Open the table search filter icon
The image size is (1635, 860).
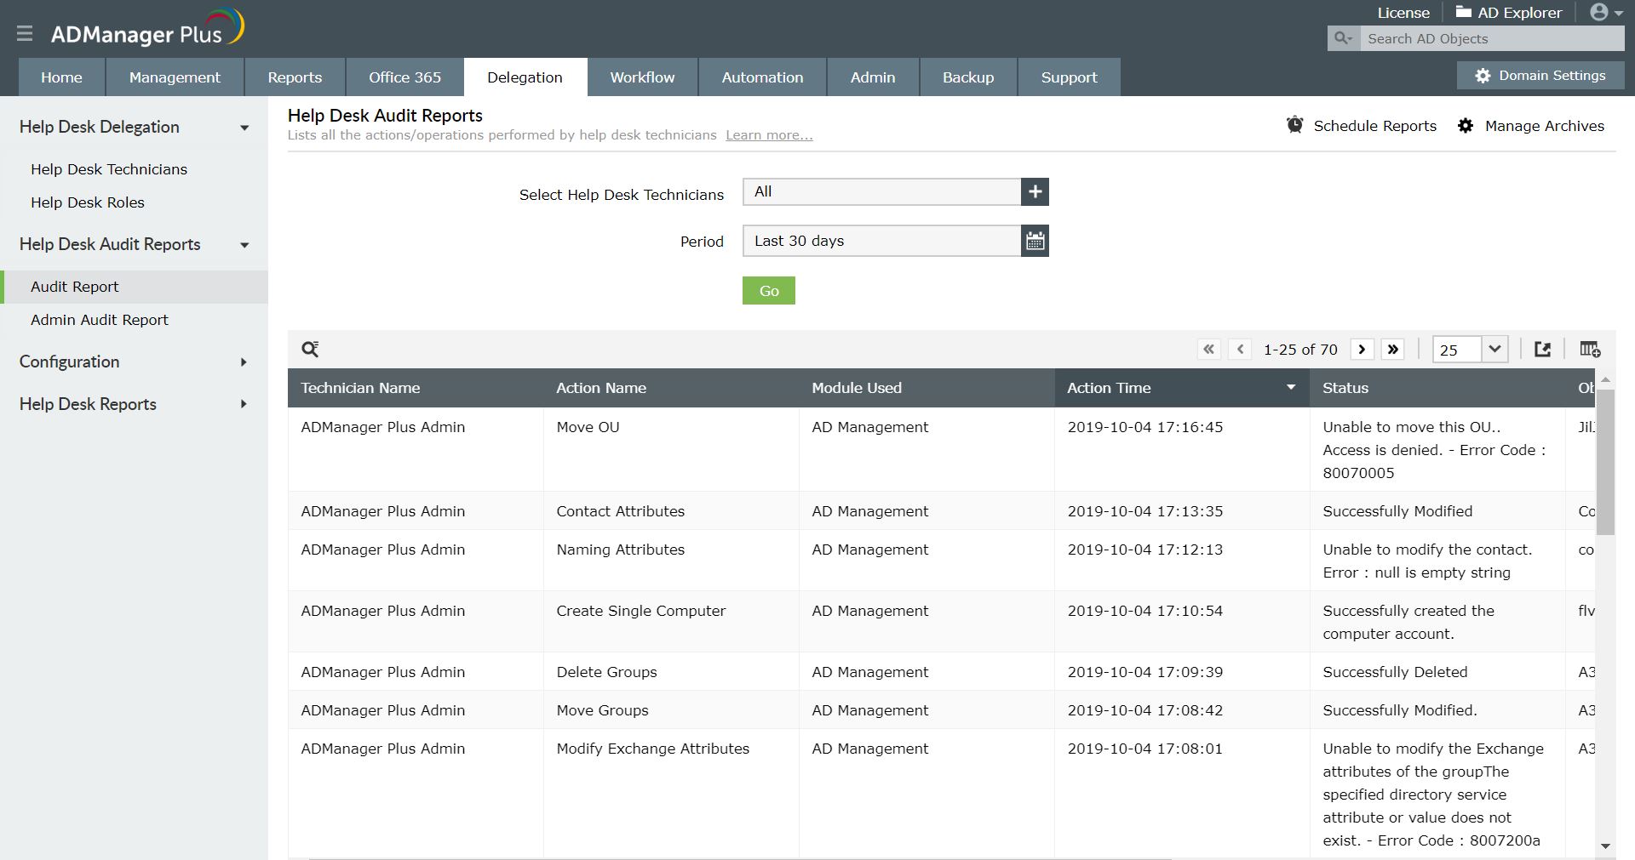[310, 349]
